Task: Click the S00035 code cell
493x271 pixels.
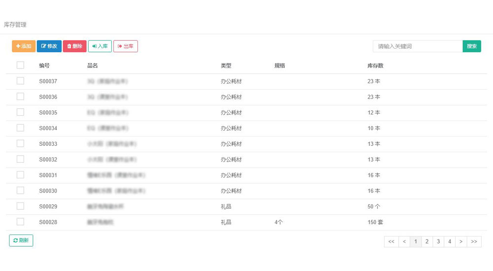Action: pyautogui.click(x=48, y=112)
